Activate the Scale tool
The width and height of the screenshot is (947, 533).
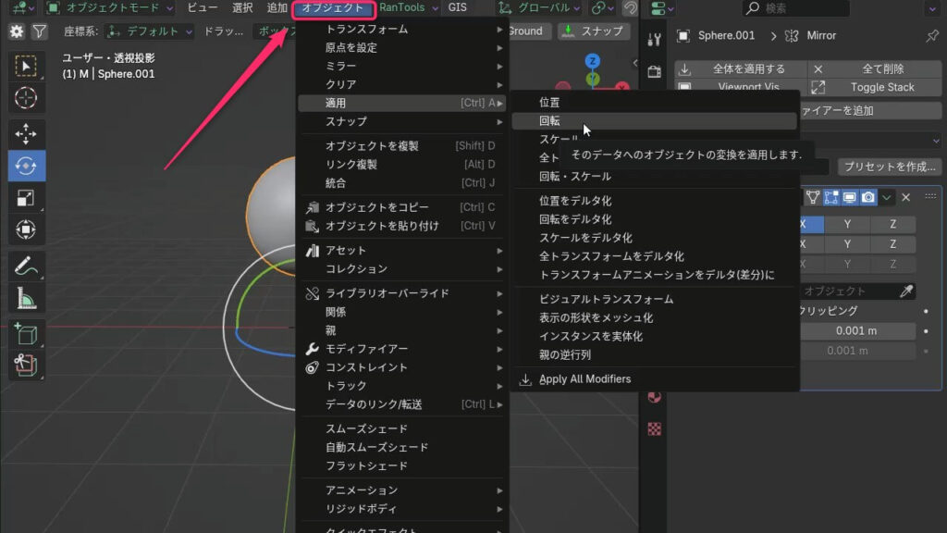tap(26, 197)
